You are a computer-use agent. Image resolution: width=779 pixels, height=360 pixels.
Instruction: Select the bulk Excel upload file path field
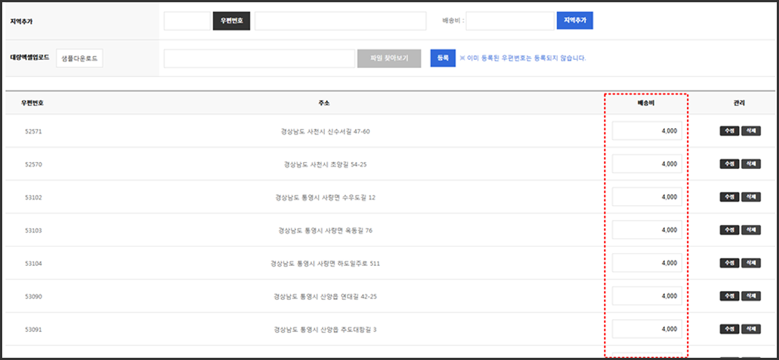(x=259, y=59)
